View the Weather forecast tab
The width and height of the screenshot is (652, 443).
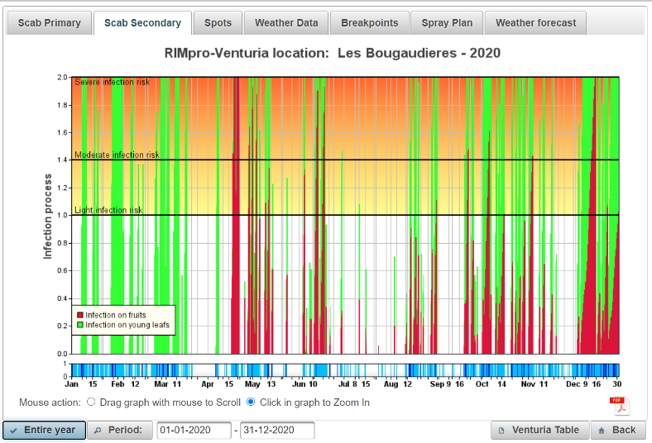point(535,23)
